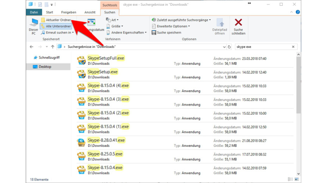Click file name Skype-8.15.0.4 (3).exe
327x183 pixels.
pos(108,99)
